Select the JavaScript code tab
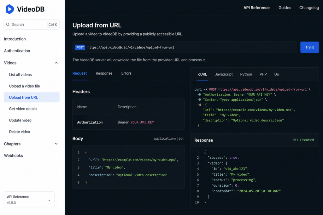Image resolution: width=323 pixels, height=215 pixels. pos(224,74)
